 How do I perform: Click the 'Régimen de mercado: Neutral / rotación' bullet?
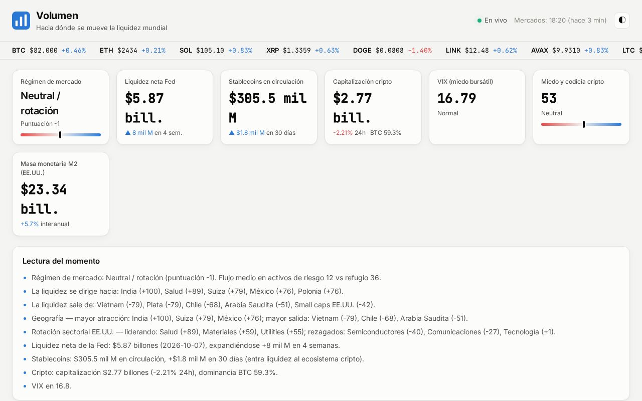206,278
